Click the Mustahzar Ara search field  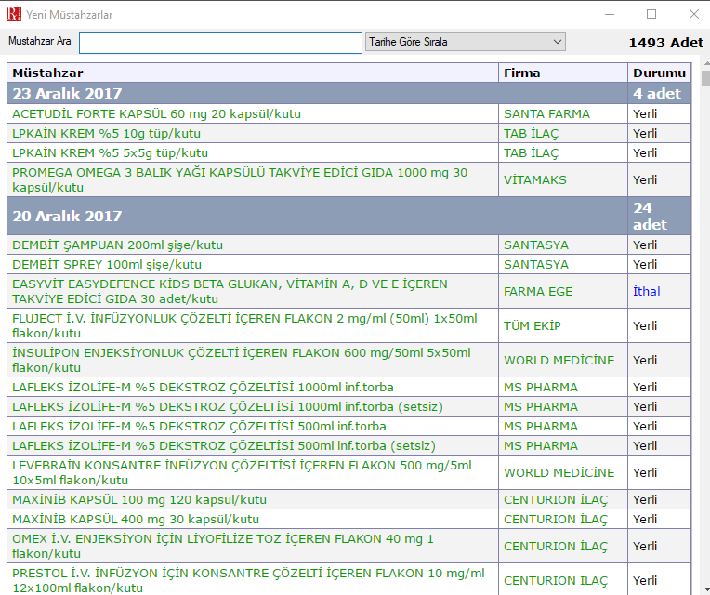(220, 43)
